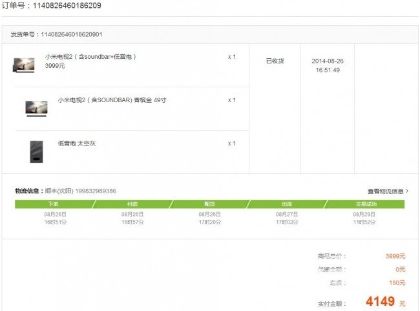Click tracking number 199832989386
Viewport: 420px width, 311px height.
tap(96, 191)
